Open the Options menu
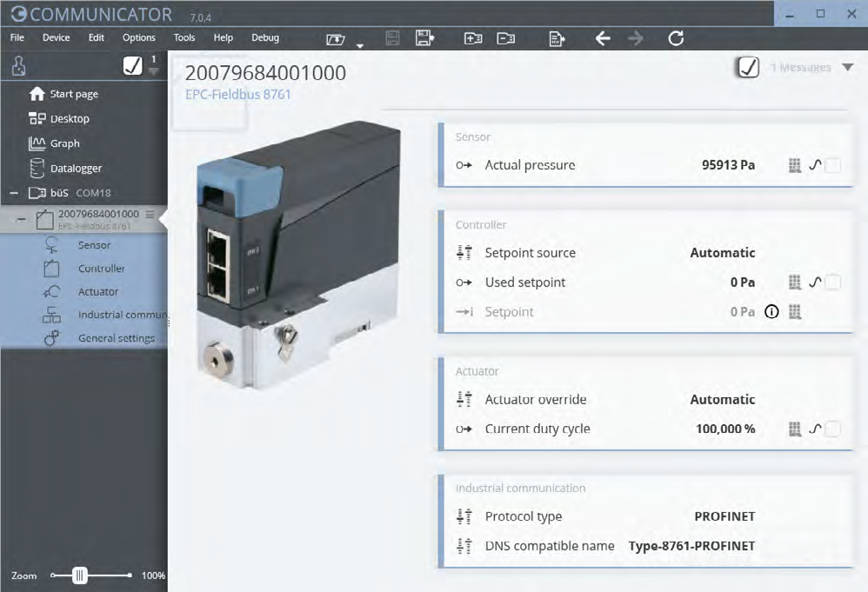Viewport: 868px width, 592px height. coord(139,37)
